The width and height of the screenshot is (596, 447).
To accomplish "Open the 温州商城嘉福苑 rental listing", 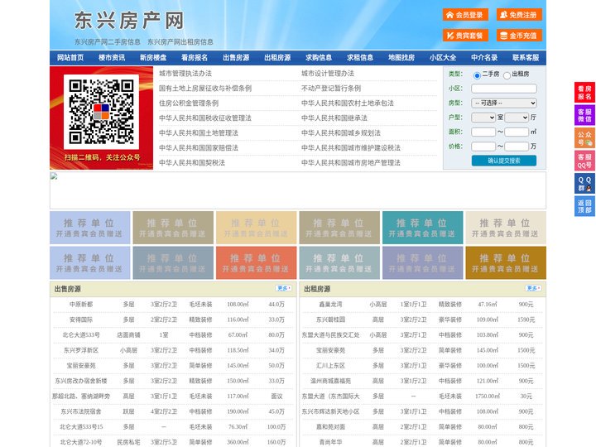I will coord(330,381).
